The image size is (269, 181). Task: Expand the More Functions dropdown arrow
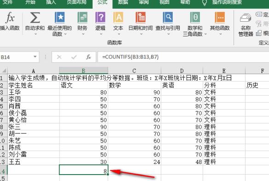[221, 34]
